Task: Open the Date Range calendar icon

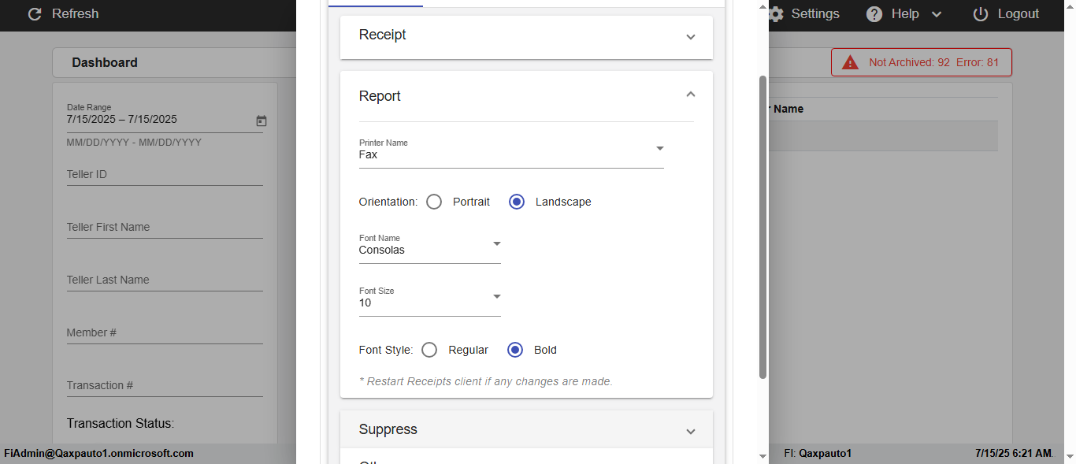Action: (x=262, y=121)
